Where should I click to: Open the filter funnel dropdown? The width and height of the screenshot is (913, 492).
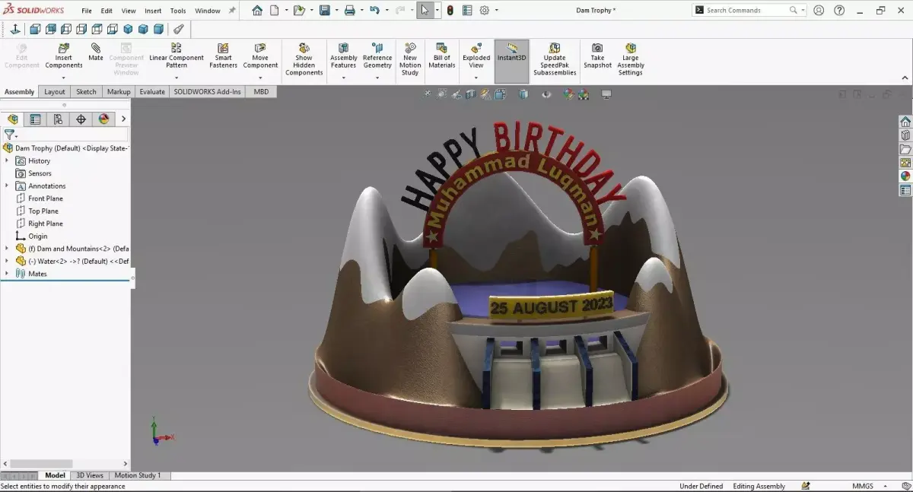click(10, 134)
